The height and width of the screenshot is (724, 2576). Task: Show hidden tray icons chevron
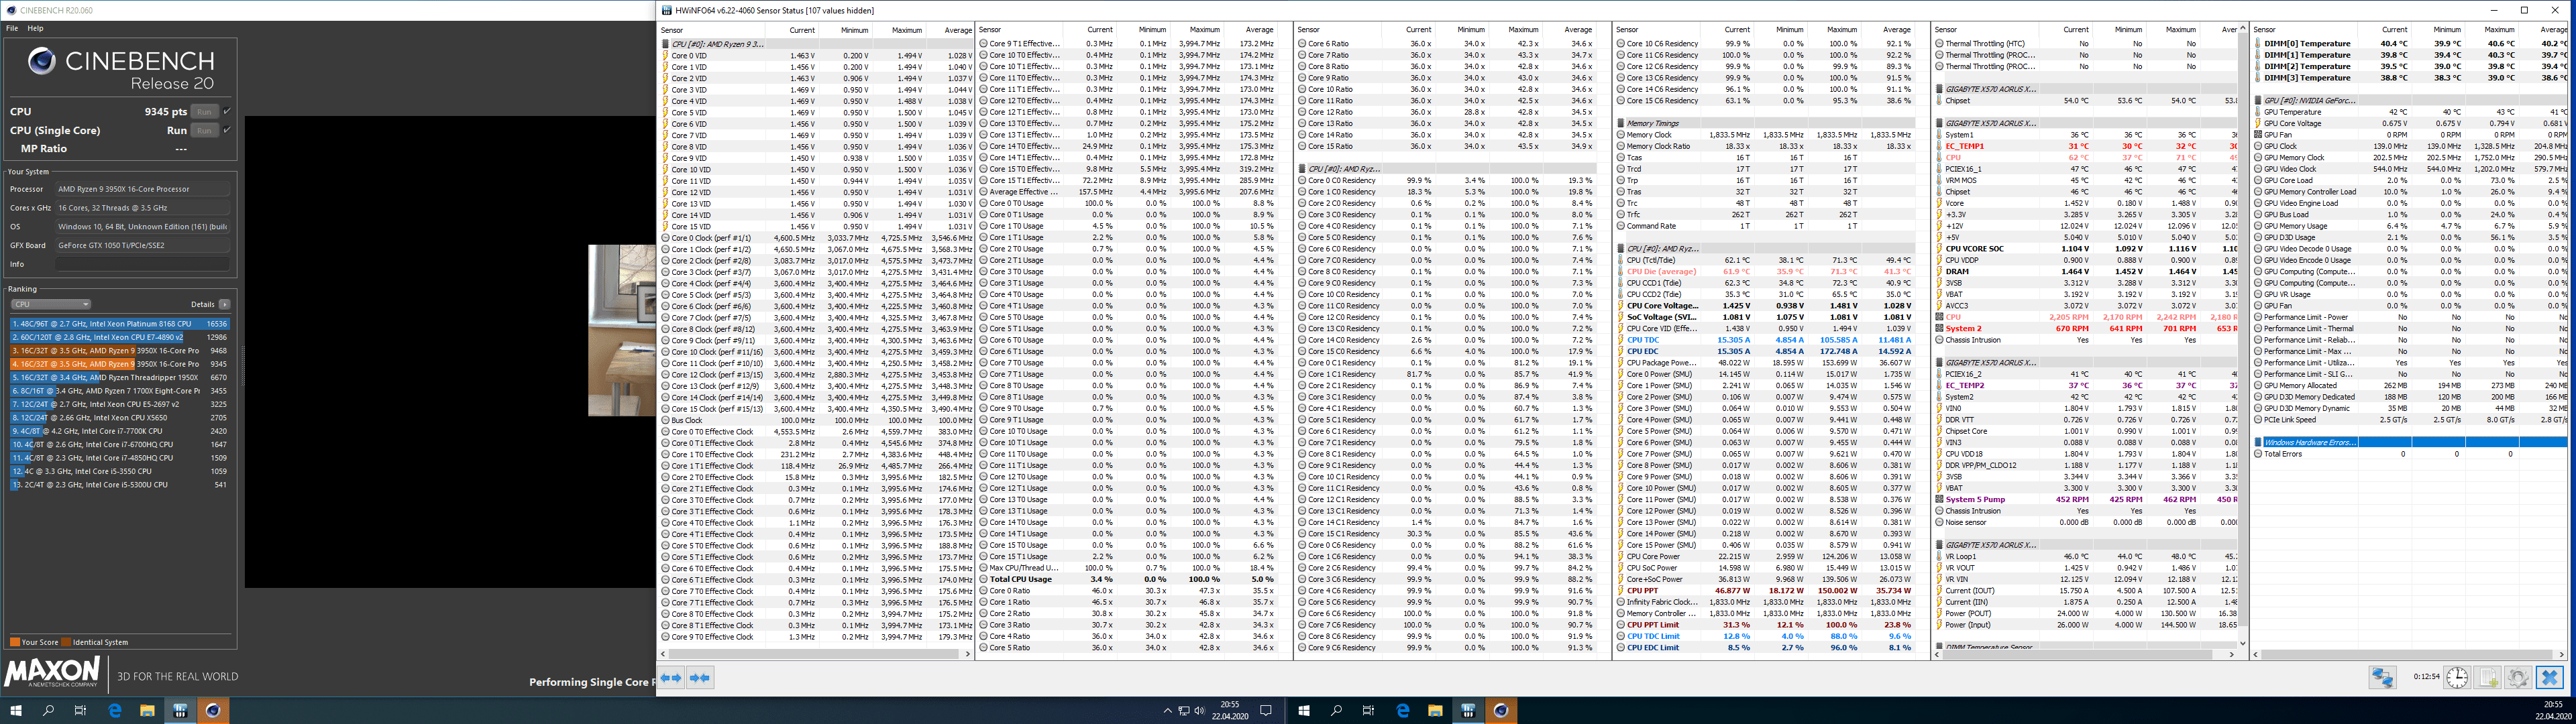pyautogui.click(x=1167, y=711)
